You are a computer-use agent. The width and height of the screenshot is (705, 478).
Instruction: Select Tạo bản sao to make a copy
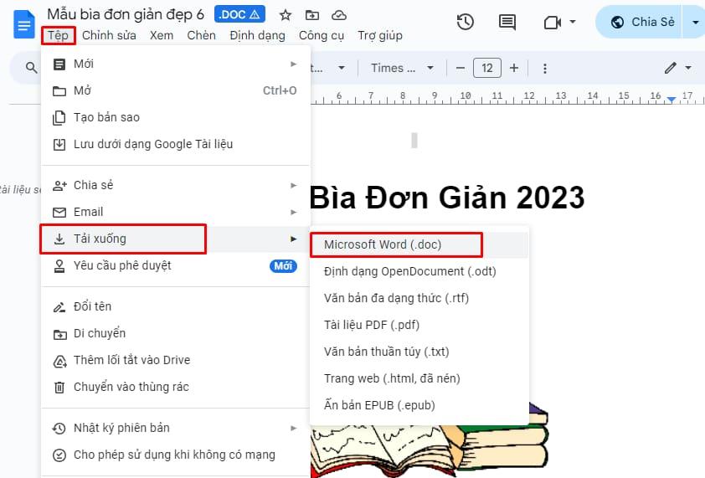click(x=175, y=117)
